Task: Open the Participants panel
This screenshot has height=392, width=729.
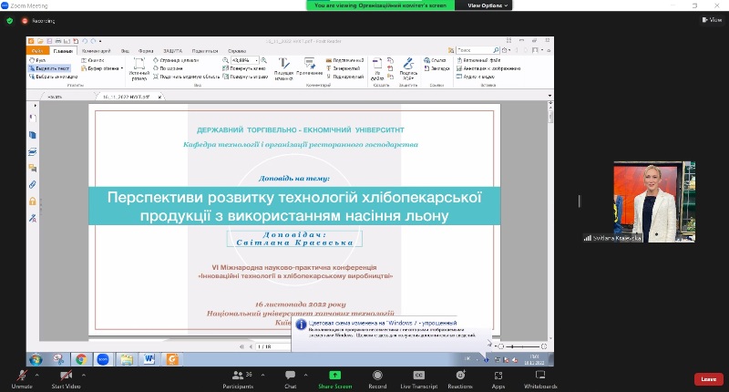Action: coord(238,379)
